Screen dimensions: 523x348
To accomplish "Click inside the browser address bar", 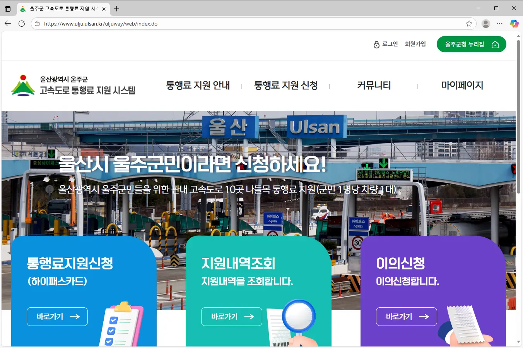I will tap(155, 24).
